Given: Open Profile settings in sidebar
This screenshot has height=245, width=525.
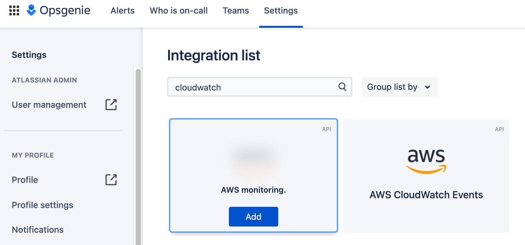Looking at the screenshot, I should point(43,205).
